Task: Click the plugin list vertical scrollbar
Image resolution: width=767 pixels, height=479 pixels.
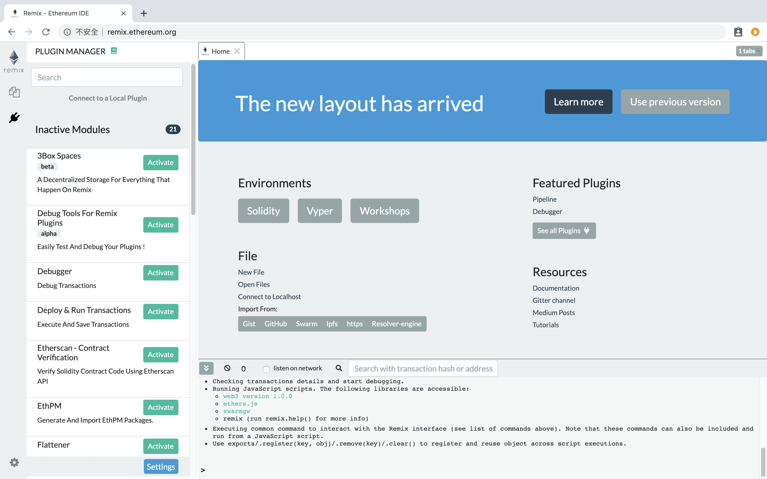Action: tap(193, 139)
